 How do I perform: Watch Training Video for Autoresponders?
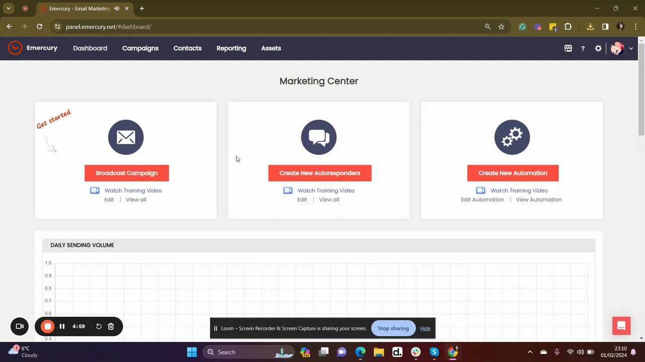tap(326, 191)
